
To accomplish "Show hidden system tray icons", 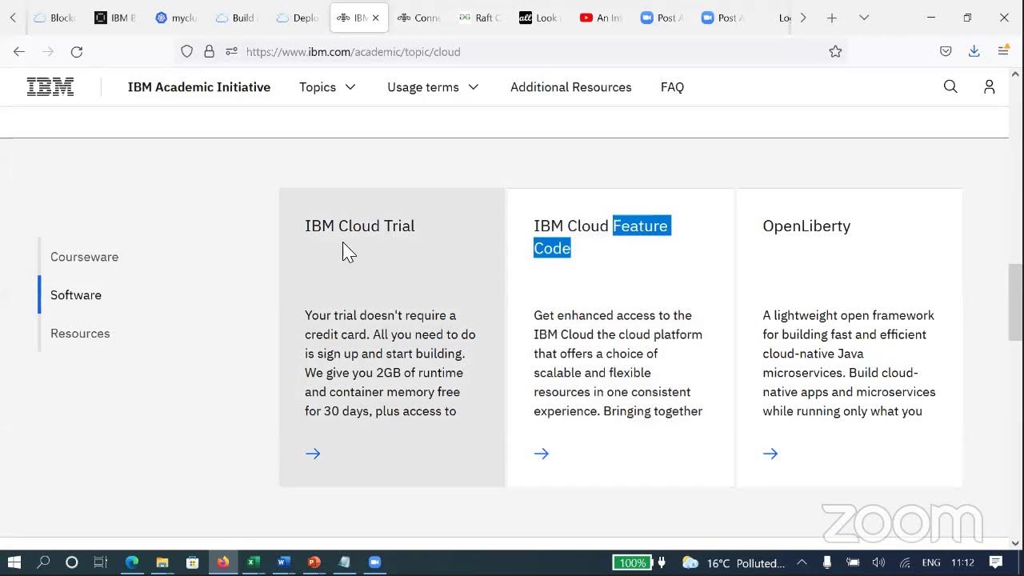I will tap(802, 562).
